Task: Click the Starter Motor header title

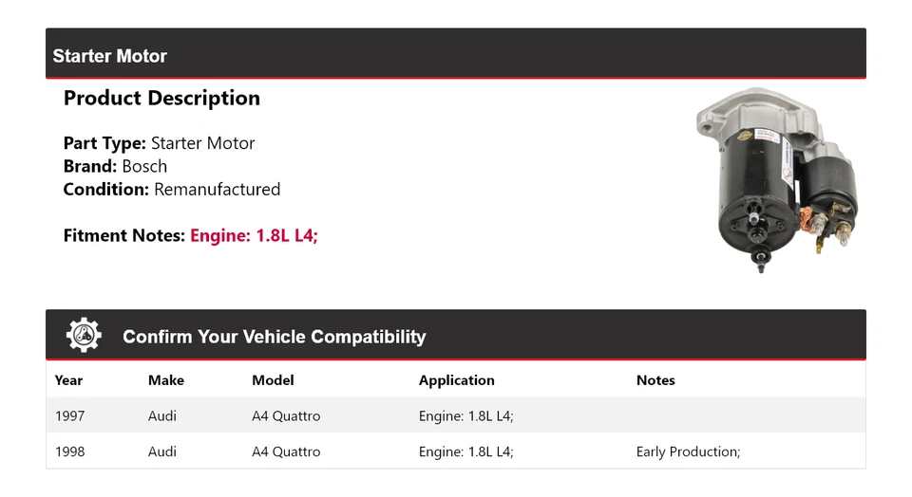Action: click(x=109, y=56)
